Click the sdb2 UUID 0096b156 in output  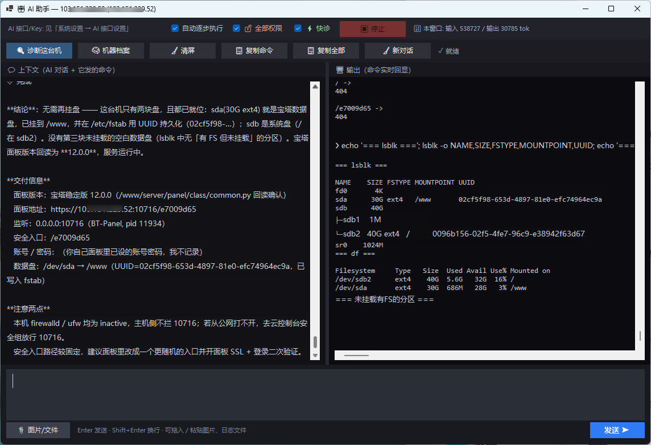pyautogui.click(x=509, y=234)
